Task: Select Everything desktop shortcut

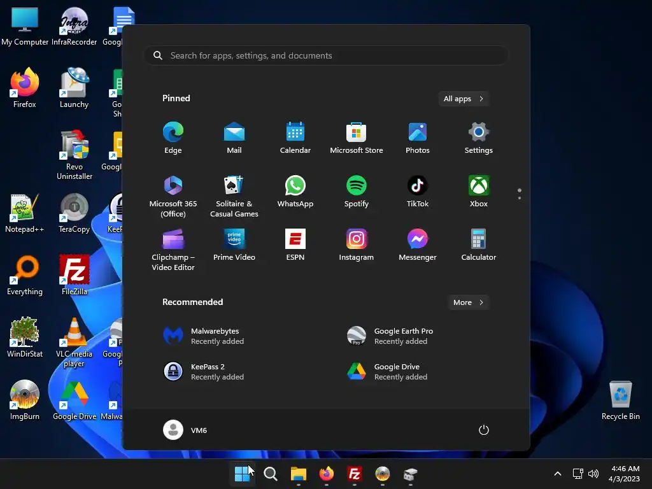Action: click(x=25, y=275)
